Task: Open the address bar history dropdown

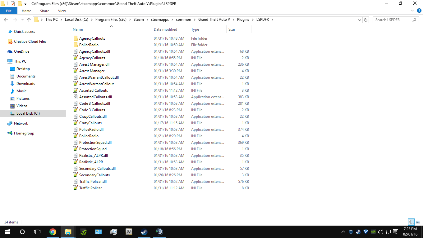Action: [x=360, y=20]
